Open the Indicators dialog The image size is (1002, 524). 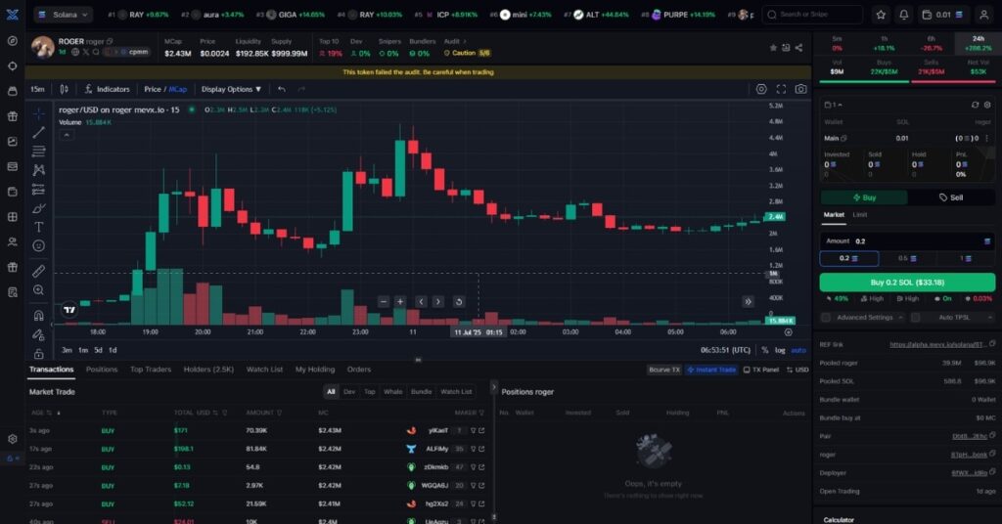click(x=107, y=89)
